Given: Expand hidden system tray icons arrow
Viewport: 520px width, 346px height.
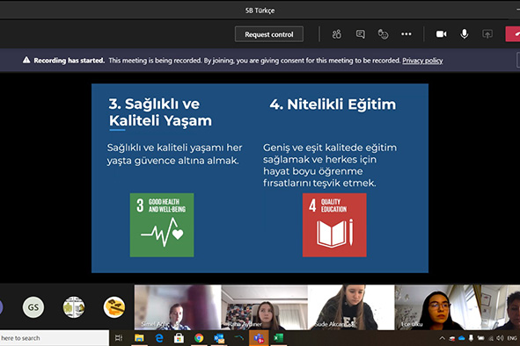Looking at the screenshot, I should pyautogui.click(x=442, y=338).
